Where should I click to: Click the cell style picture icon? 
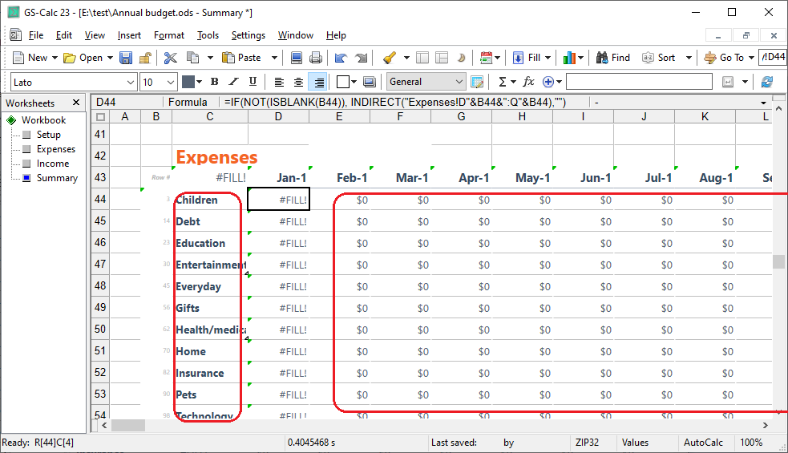tap(370, 82)
